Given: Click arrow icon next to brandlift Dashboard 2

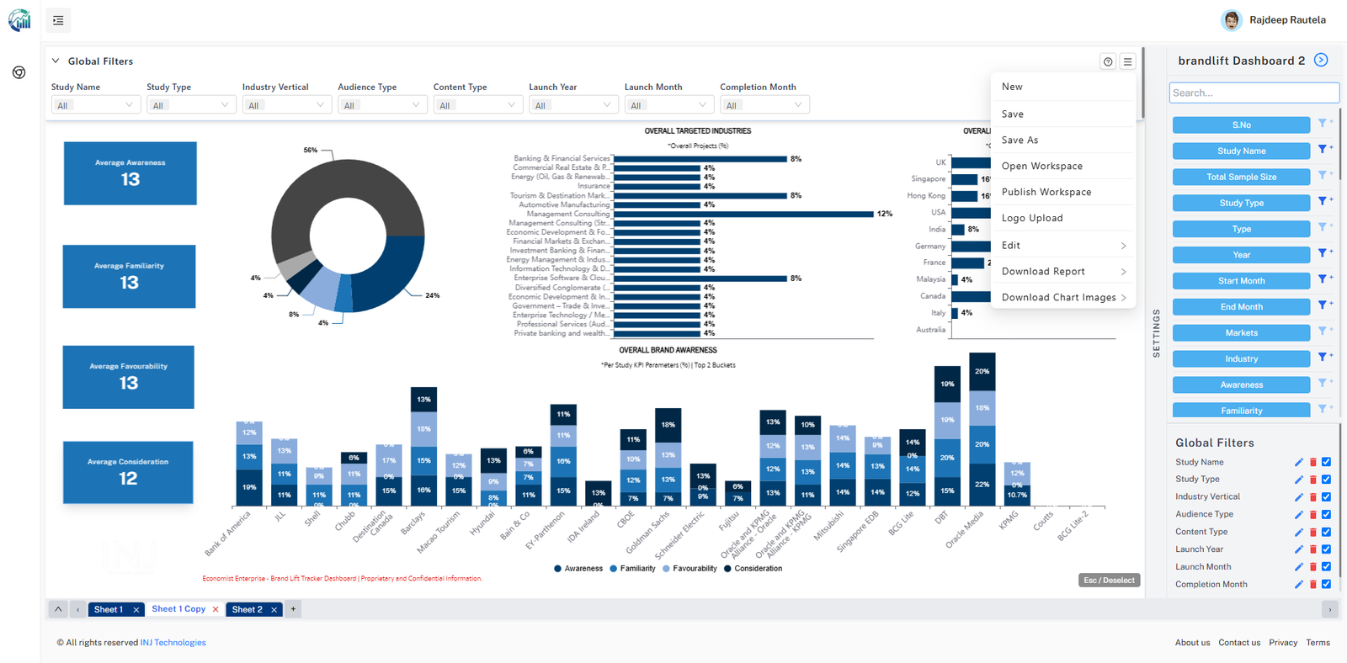Looking at the screenshot, I should (1321, 60).
